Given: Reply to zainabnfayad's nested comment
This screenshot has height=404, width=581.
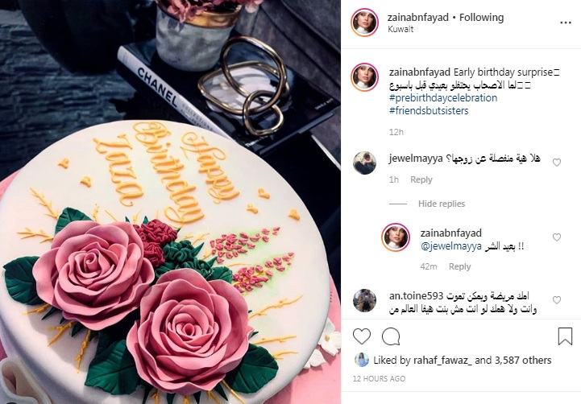Looking at the screenshot, I should point(459,266).
